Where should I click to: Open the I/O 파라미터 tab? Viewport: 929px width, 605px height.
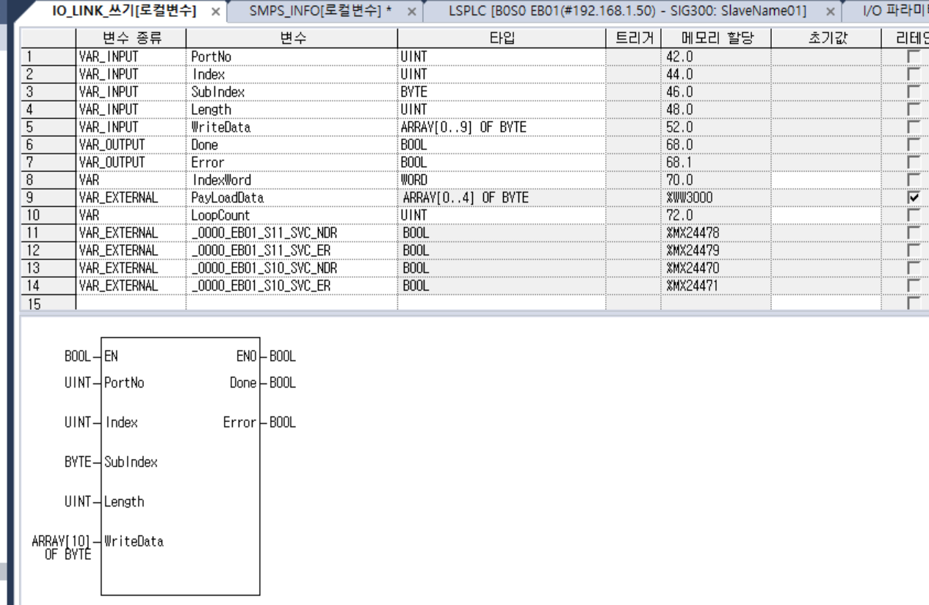tap(896, 12)
